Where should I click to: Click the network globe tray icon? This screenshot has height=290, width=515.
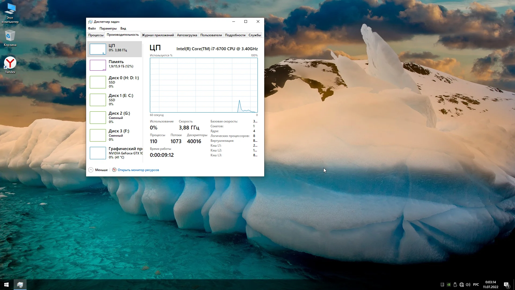(x=462, y=285)
